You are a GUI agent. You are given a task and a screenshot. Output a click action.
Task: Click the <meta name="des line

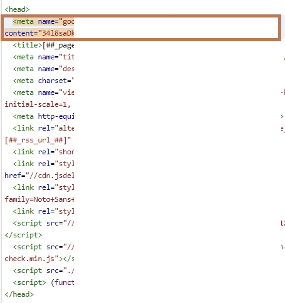pos(43,69)
